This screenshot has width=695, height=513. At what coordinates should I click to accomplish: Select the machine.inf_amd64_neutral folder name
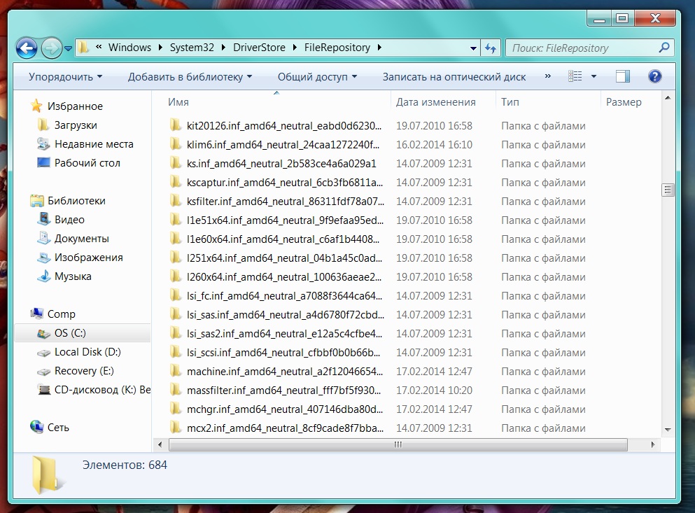click(x=285, y=371)
